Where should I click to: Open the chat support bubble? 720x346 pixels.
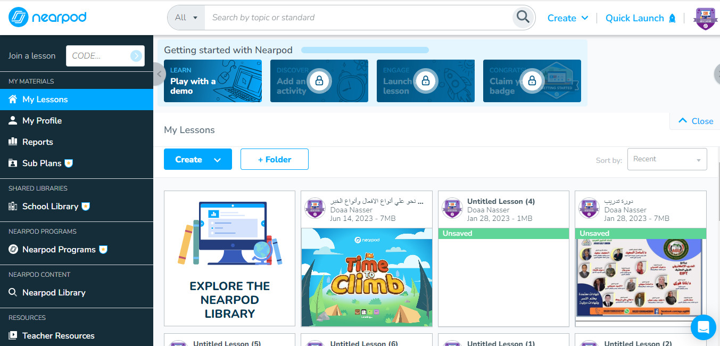coord(703,327)
